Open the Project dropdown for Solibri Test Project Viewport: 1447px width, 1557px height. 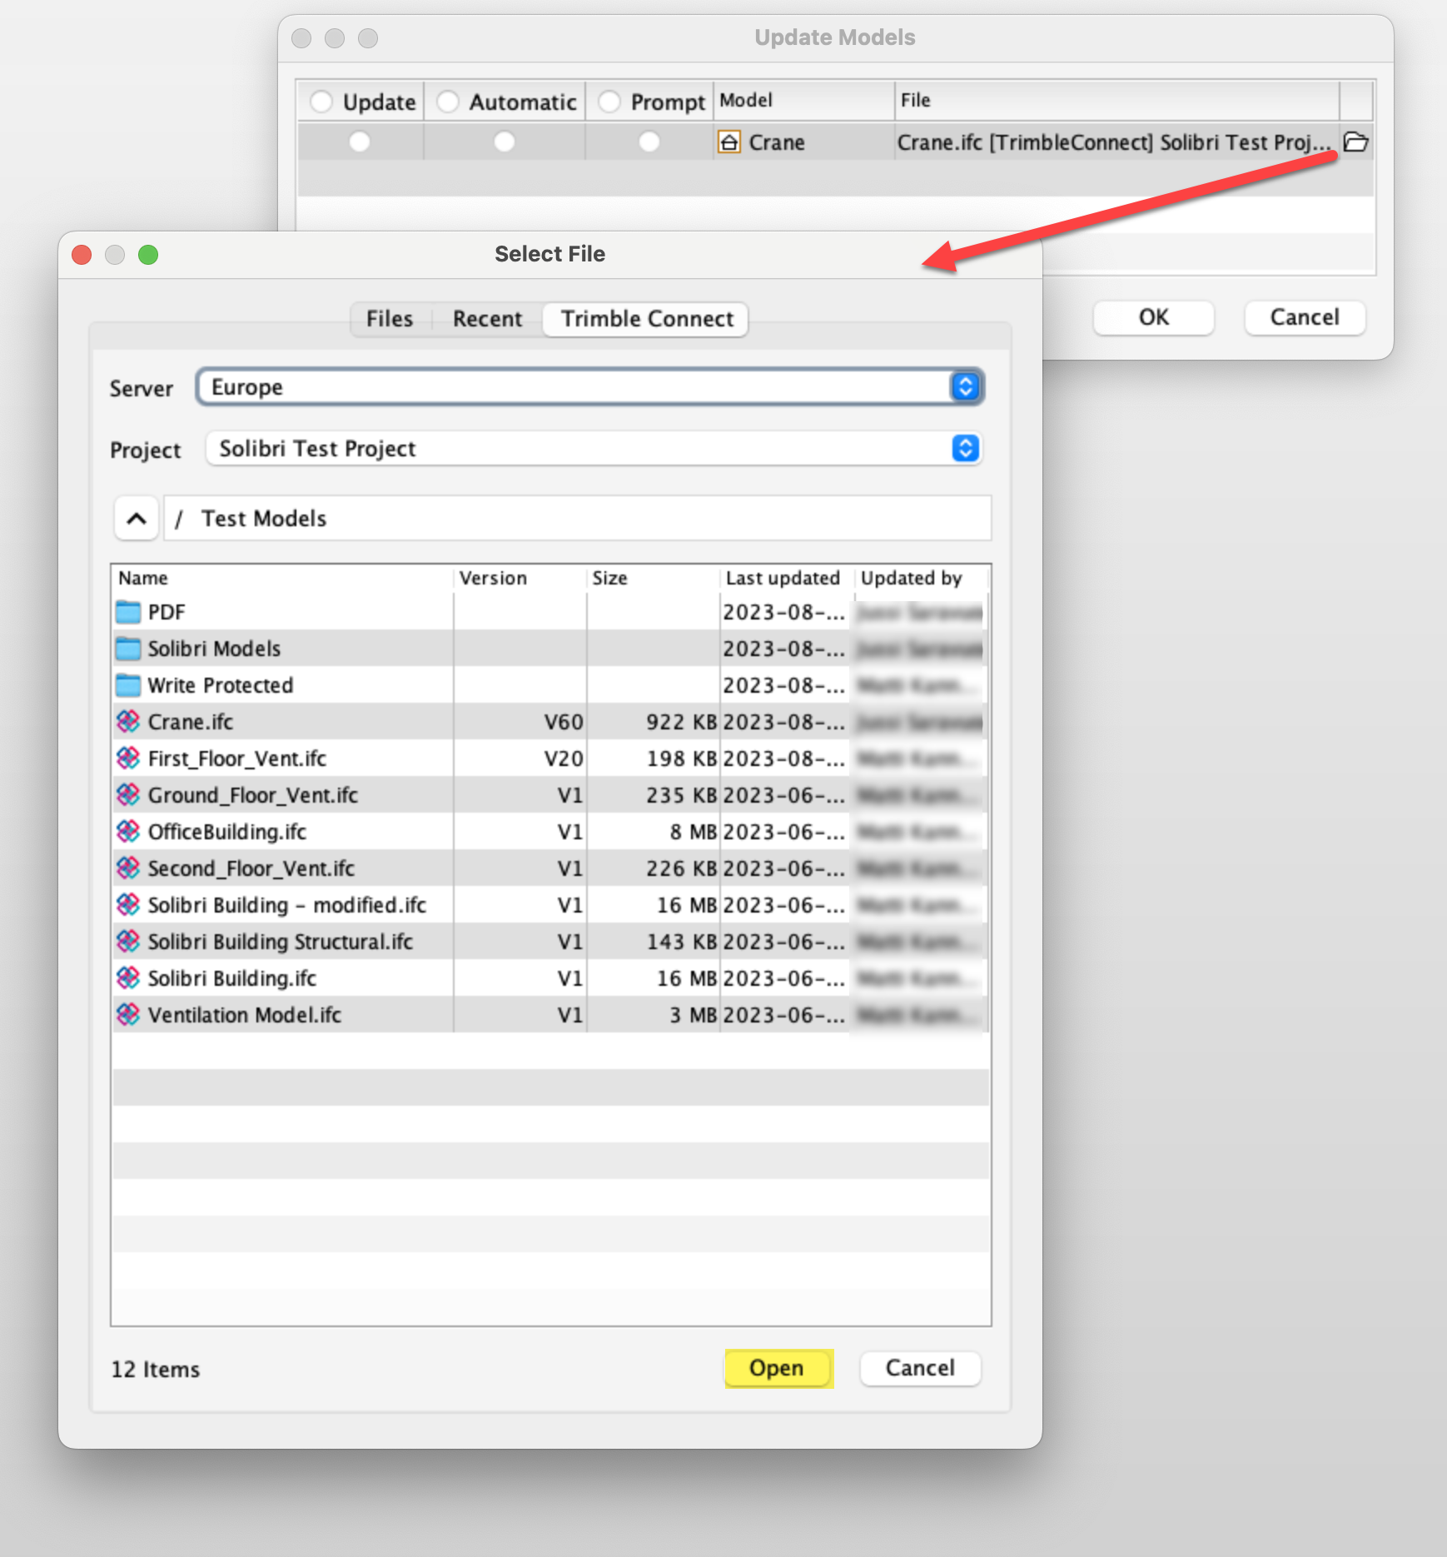coord(963,449)
